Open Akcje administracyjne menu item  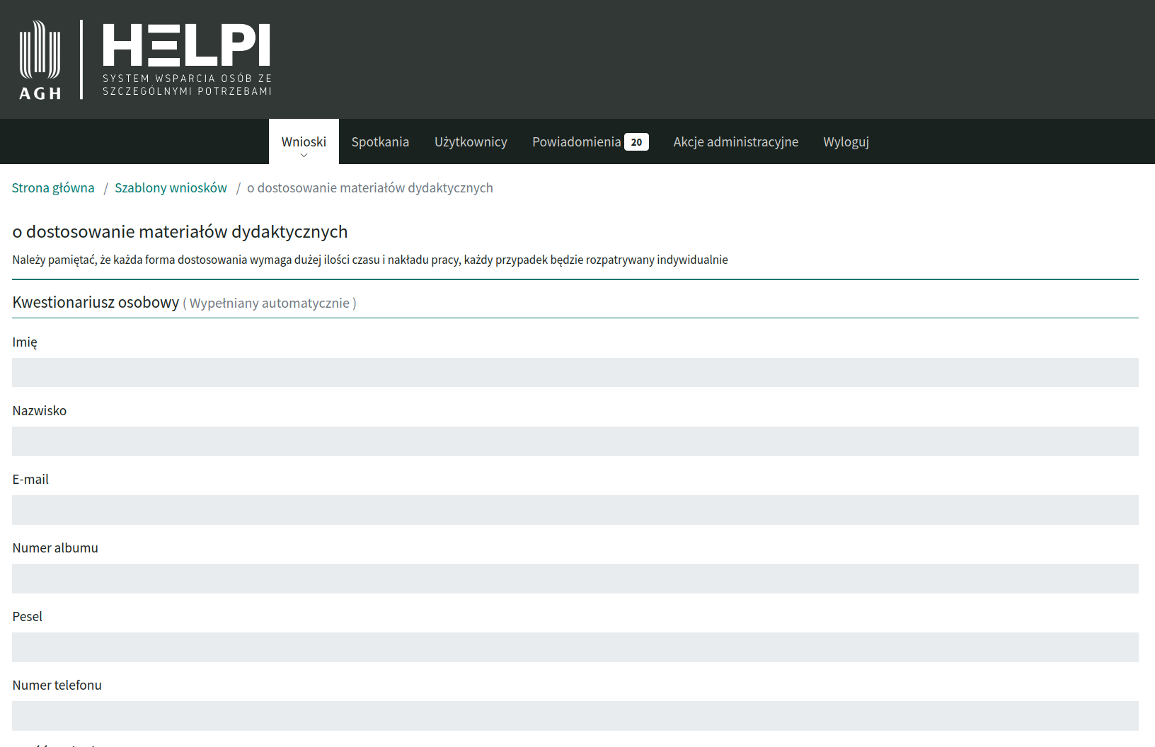coord(735,141)
